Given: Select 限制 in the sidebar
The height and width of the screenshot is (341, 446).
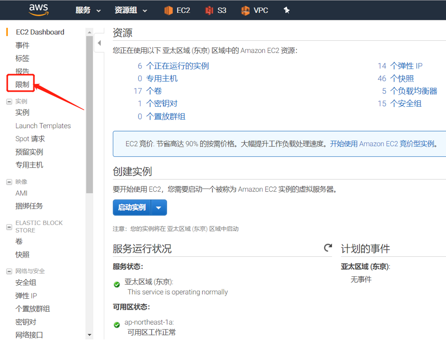Looking at the screenshot, I should coord(22,83).
